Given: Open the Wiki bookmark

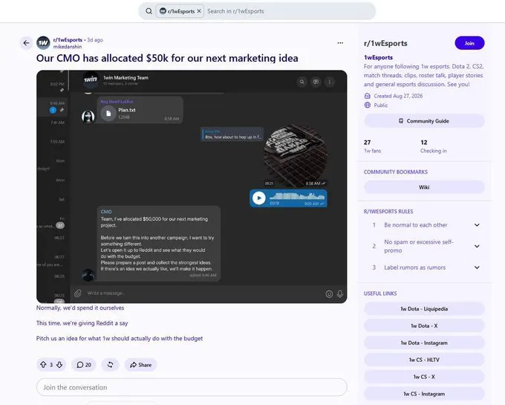Looking at the screenshot, I should [424, 187].
